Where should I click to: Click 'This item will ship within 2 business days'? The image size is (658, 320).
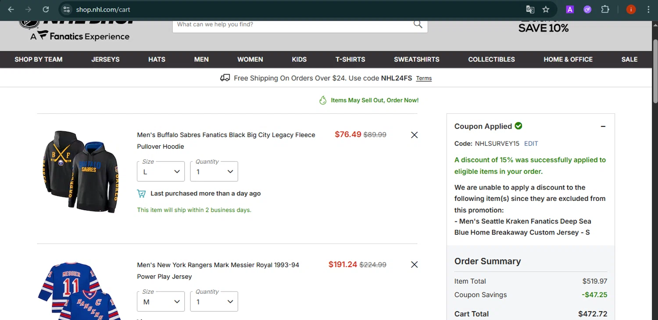tap(194, 210)
